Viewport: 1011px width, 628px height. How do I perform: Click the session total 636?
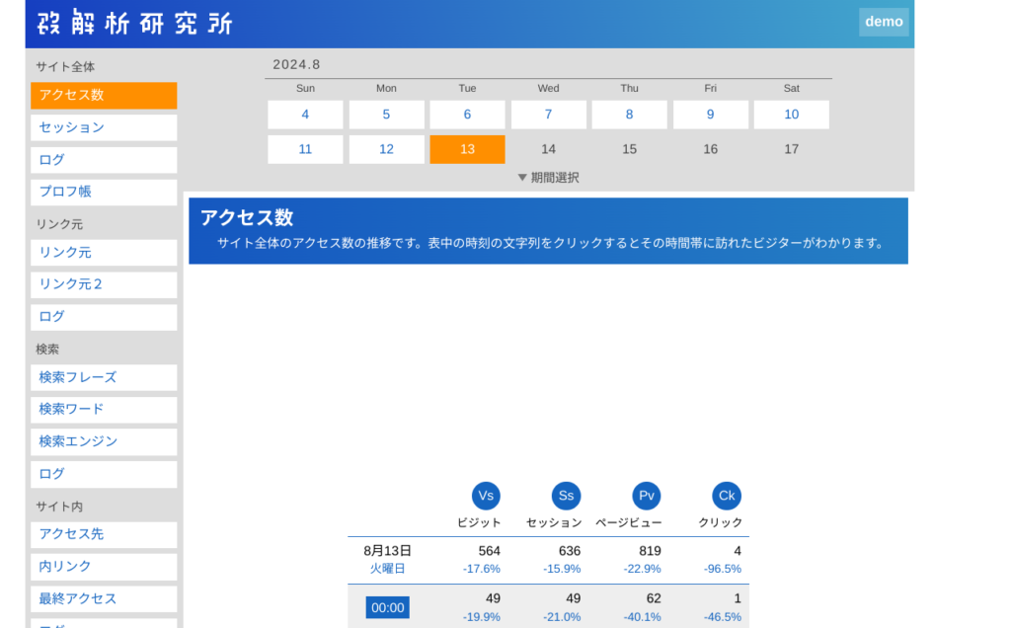pyautogui.click(x=570, y=551)
